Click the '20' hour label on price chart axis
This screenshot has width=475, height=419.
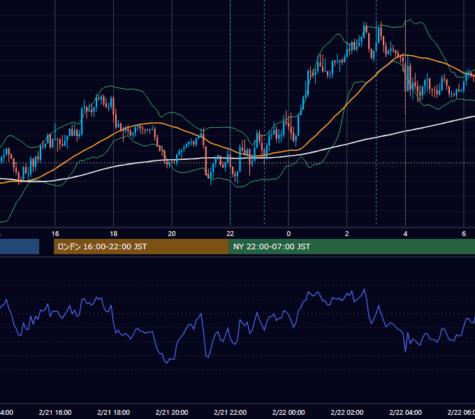point(172,233)
